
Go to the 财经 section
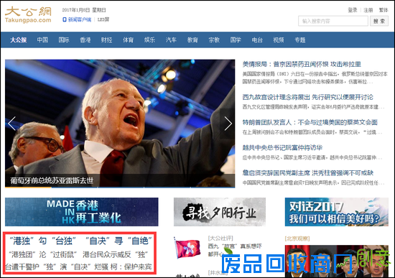tap(106, 40)
